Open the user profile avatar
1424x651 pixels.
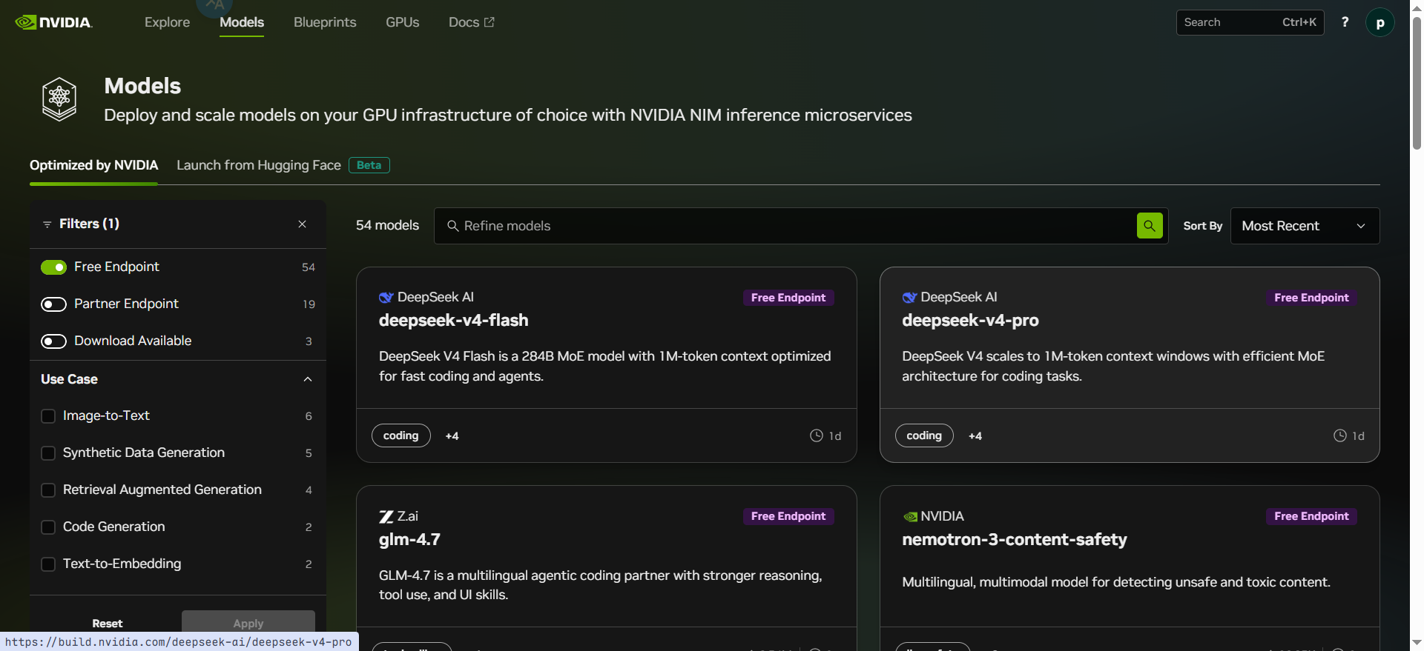click(x=1379, y=22)
